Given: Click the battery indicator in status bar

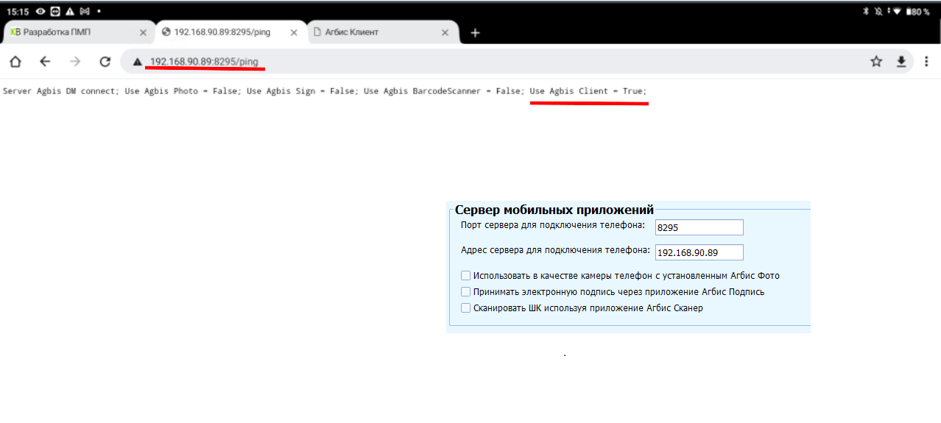Looking at the screenshot, I should click(918, 12).
